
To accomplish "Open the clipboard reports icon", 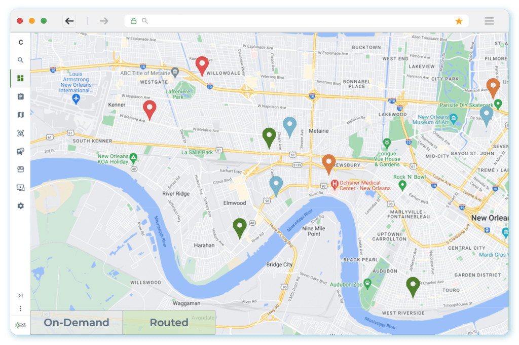I will tap(20, 96).
